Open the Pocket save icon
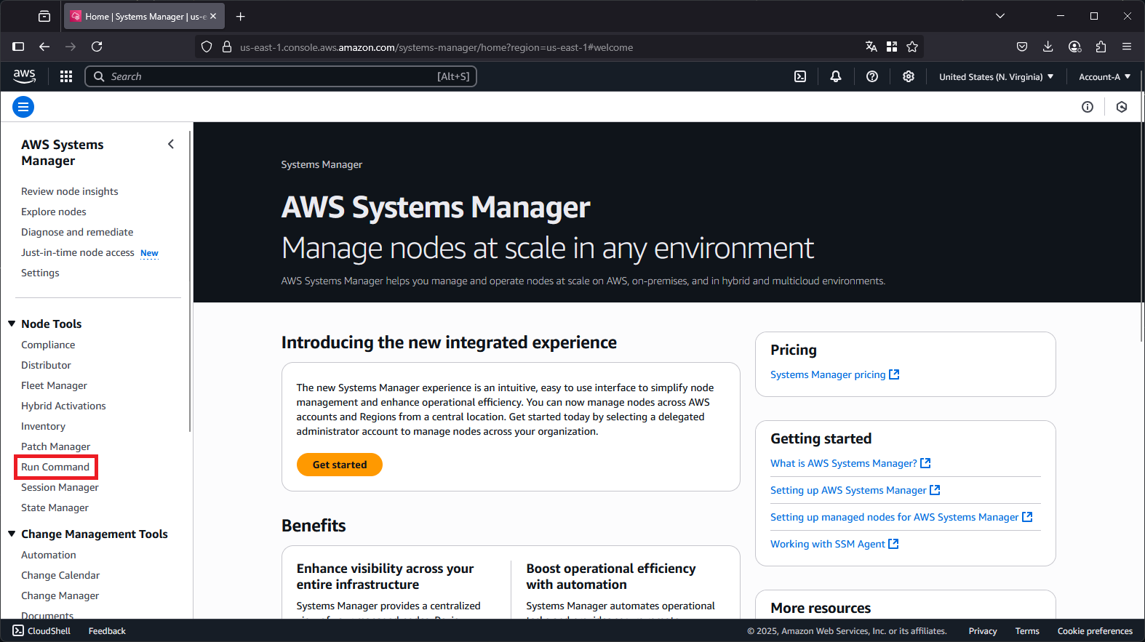 click(1022, 47)
